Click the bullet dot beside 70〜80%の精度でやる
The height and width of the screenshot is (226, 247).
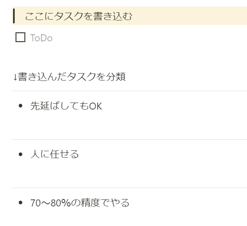pos(20,202)
